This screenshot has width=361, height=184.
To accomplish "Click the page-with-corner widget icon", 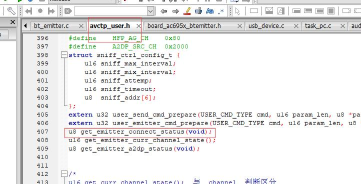I will pyautogui.click(x=281, y=11).
